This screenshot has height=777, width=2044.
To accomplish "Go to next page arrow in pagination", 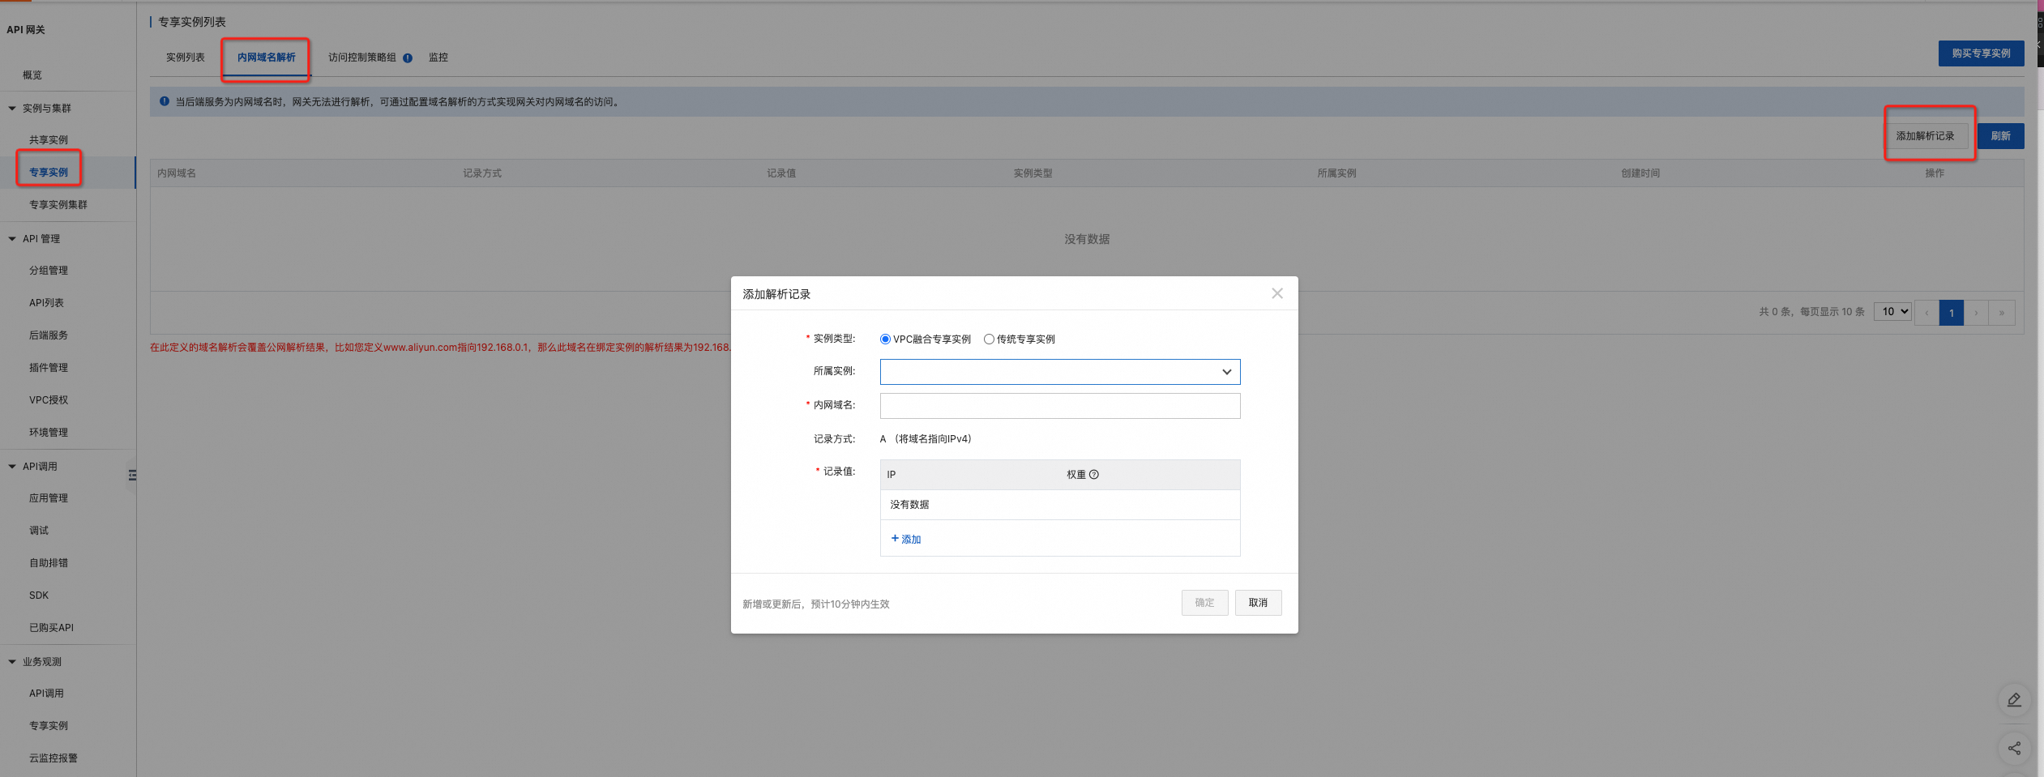I will tap(1977, 313).
